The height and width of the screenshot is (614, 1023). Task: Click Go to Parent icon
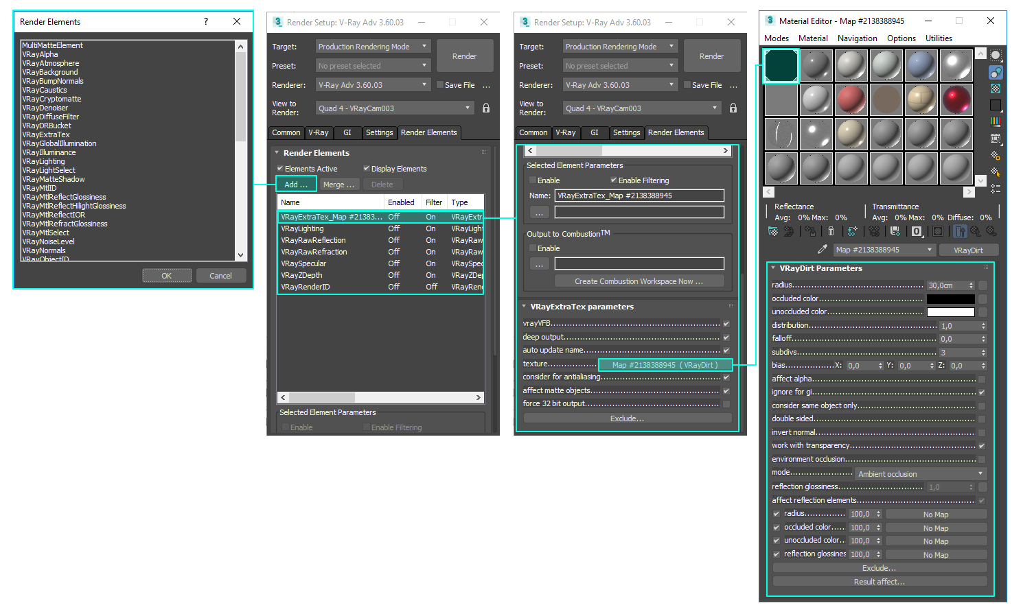tap(976, 231)
